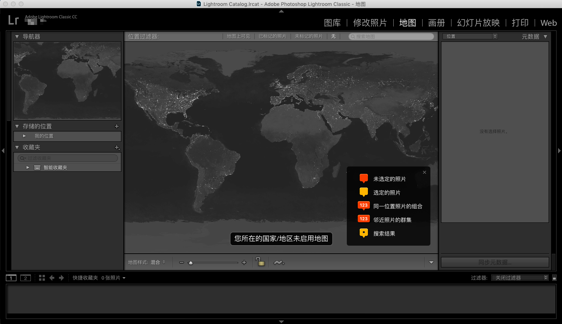562x324 pixels.
Task: Click the map zoom slider handle
Action: 191,263
